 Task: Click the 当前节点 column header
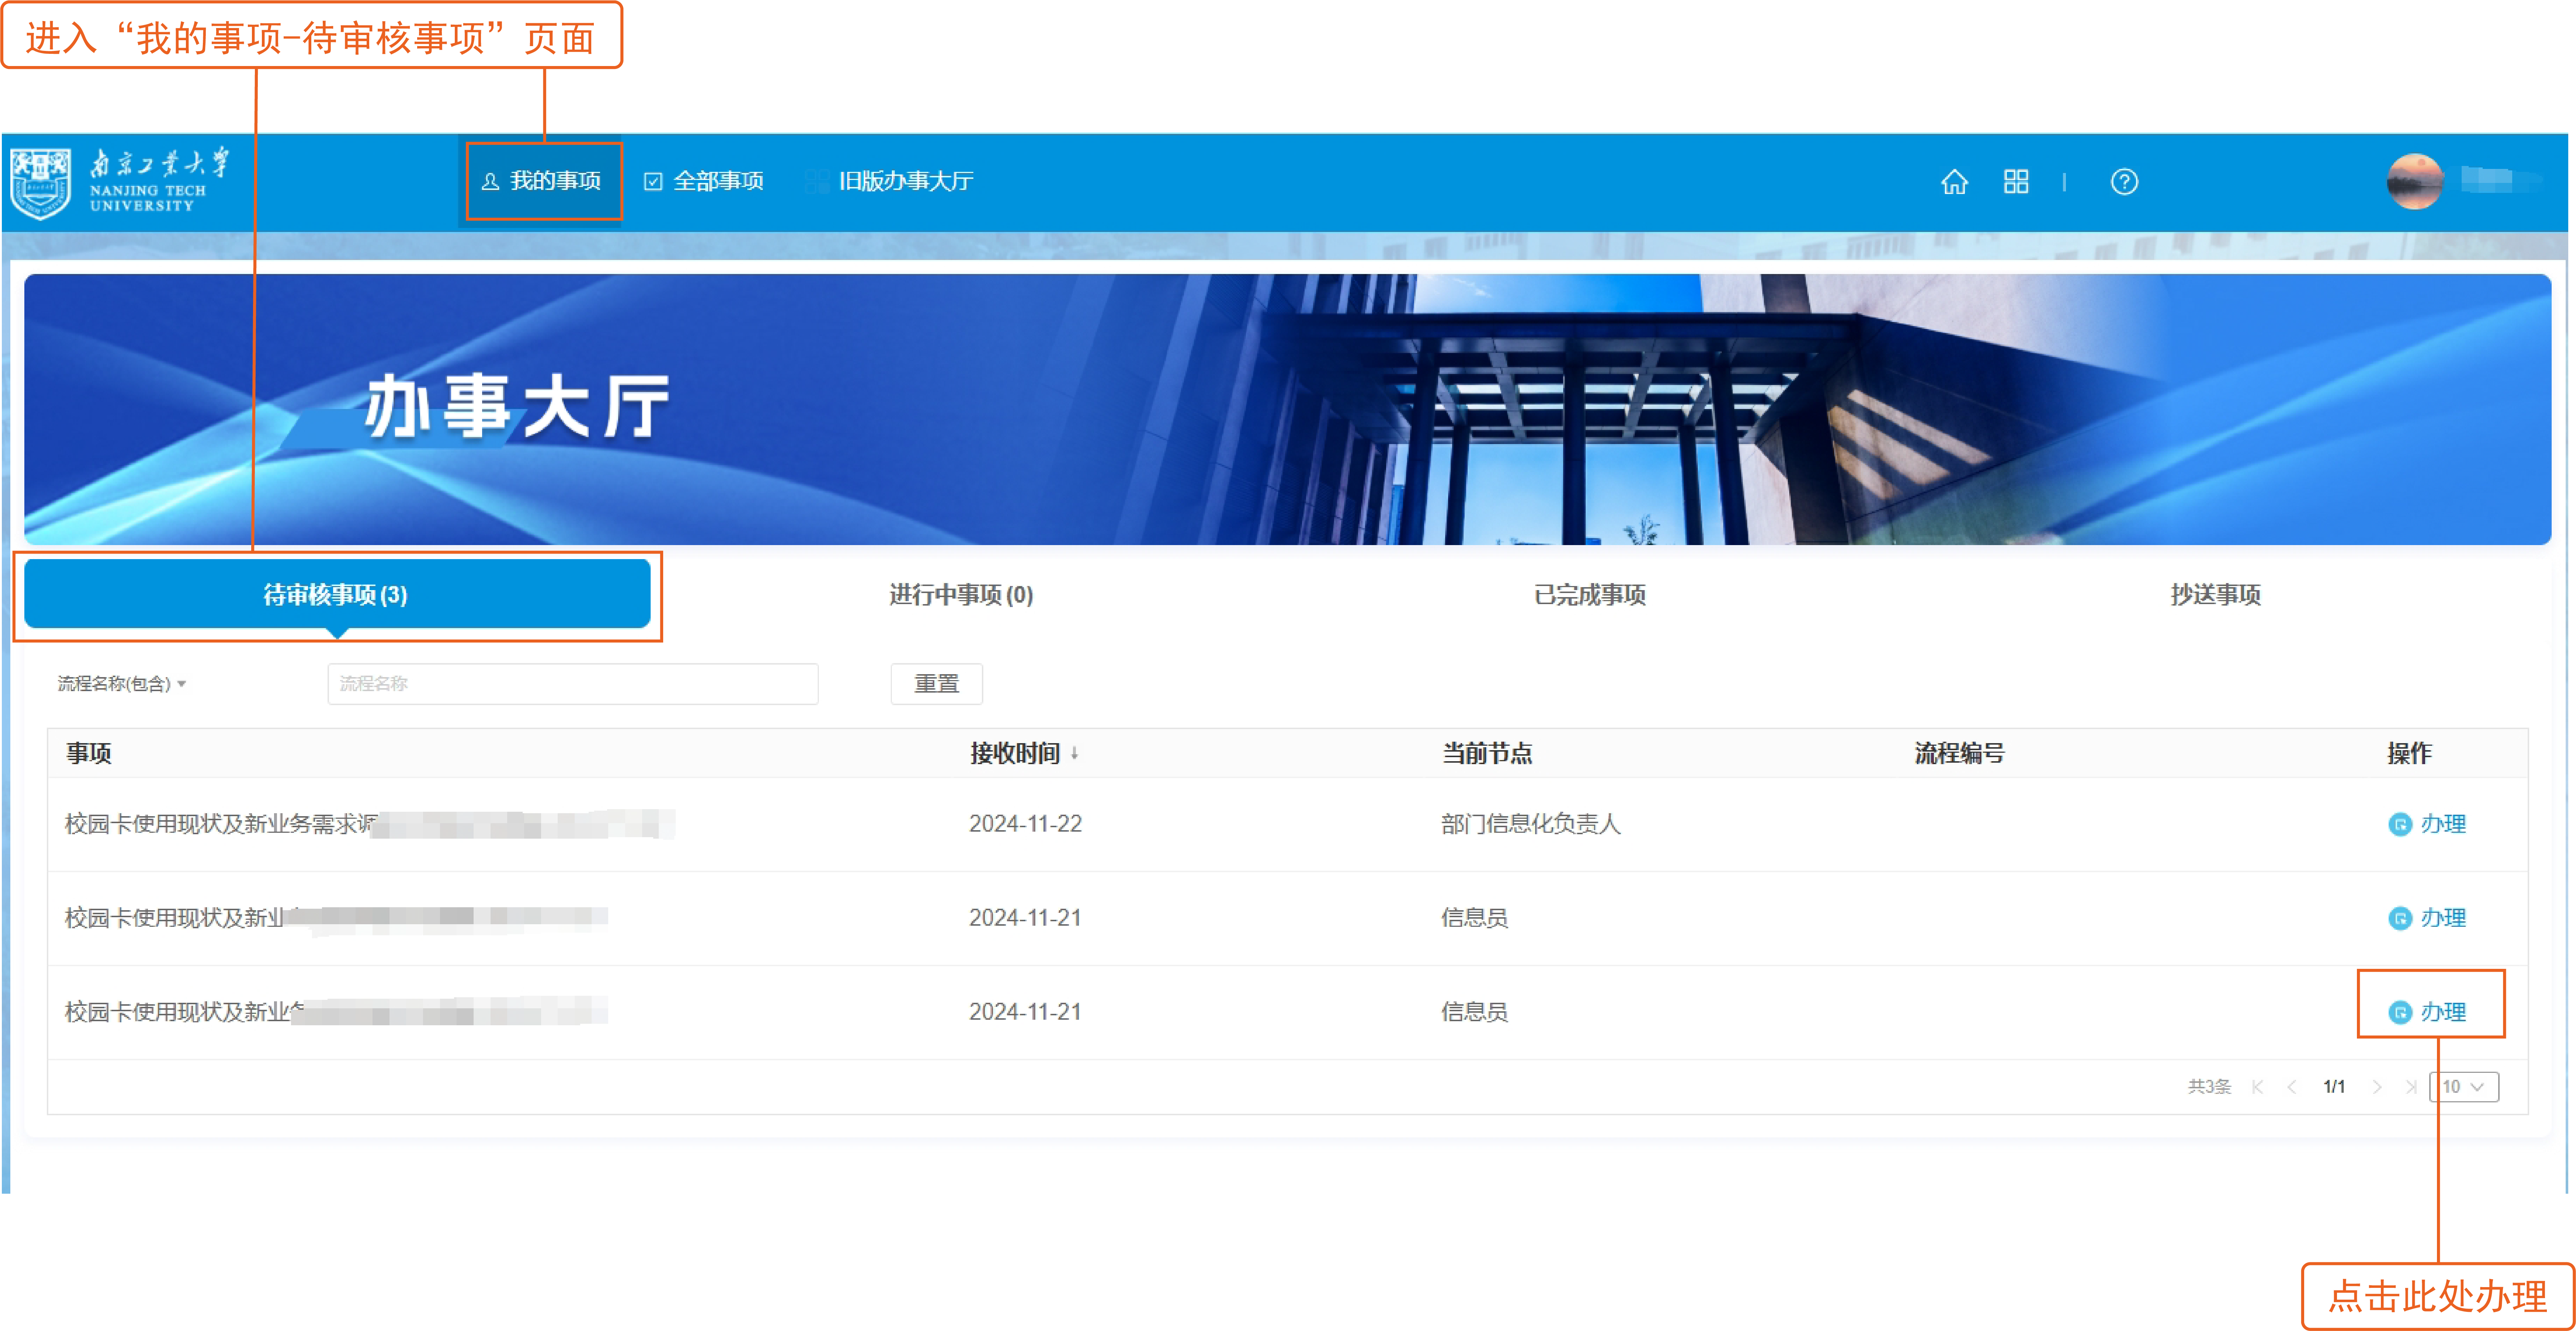[x=1487, y=753]
